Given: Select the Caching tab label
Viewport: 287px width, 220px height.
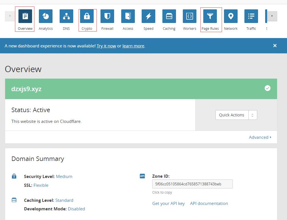Looking at the screenshot, I should point(169,29).
